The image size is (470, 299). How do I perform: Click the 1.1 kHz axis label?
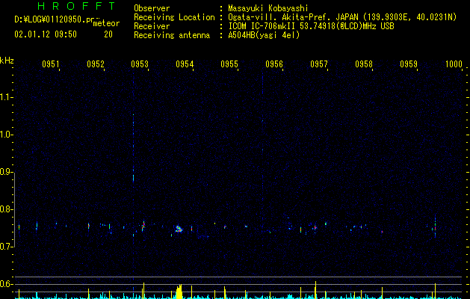tap(5, 97)
